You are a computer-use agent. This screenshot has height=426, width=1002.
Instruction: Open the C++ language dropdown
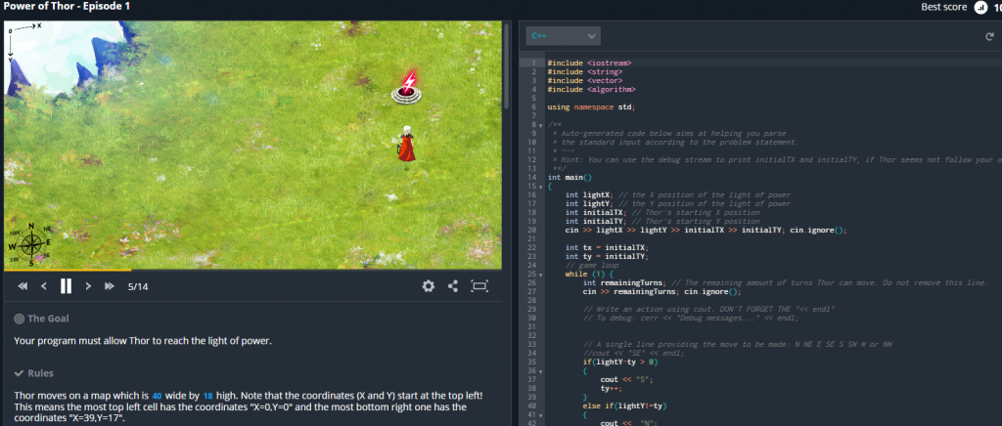563,36
